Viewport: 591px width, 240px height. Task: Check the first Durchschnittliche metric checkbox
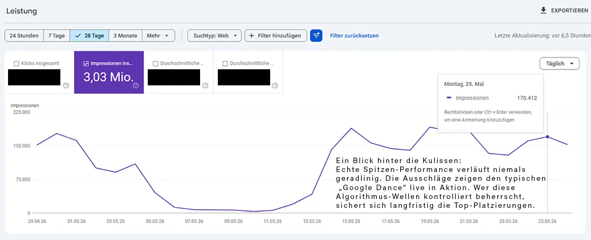(x=156, y=63)
